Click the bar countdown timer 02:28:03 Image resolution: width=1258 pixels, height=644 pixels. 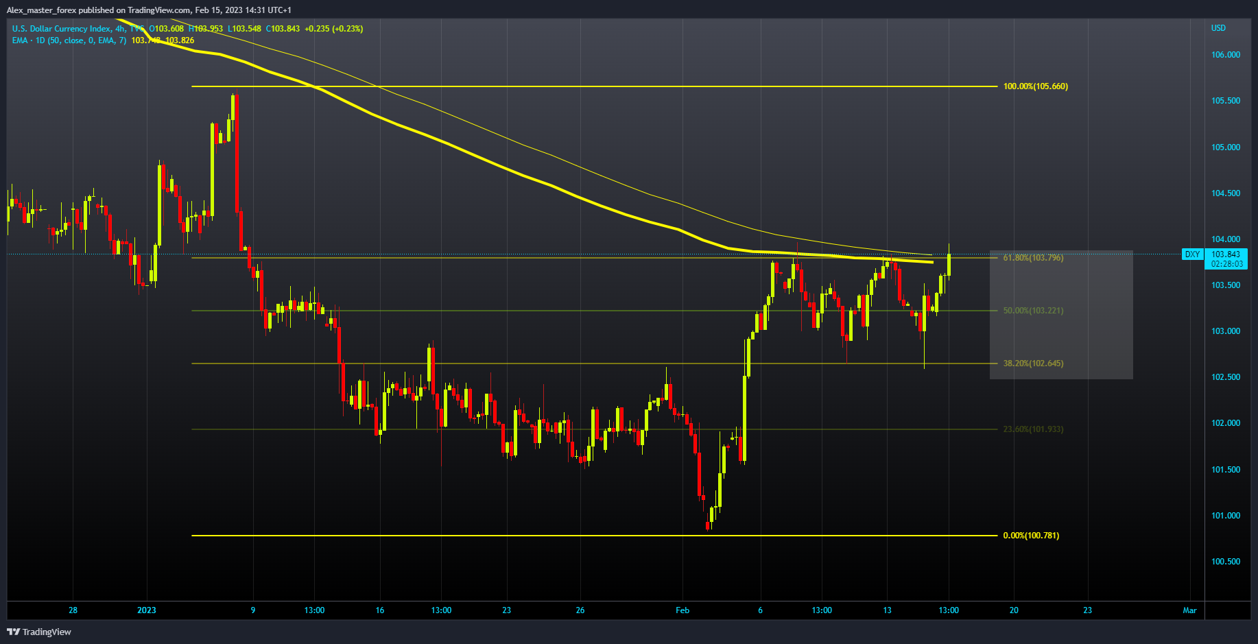pos(1226,264)
